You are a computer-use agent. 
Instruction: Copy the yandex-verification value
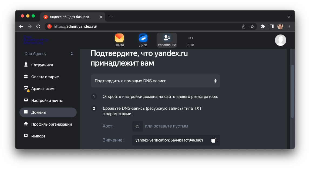pos(214,140)
